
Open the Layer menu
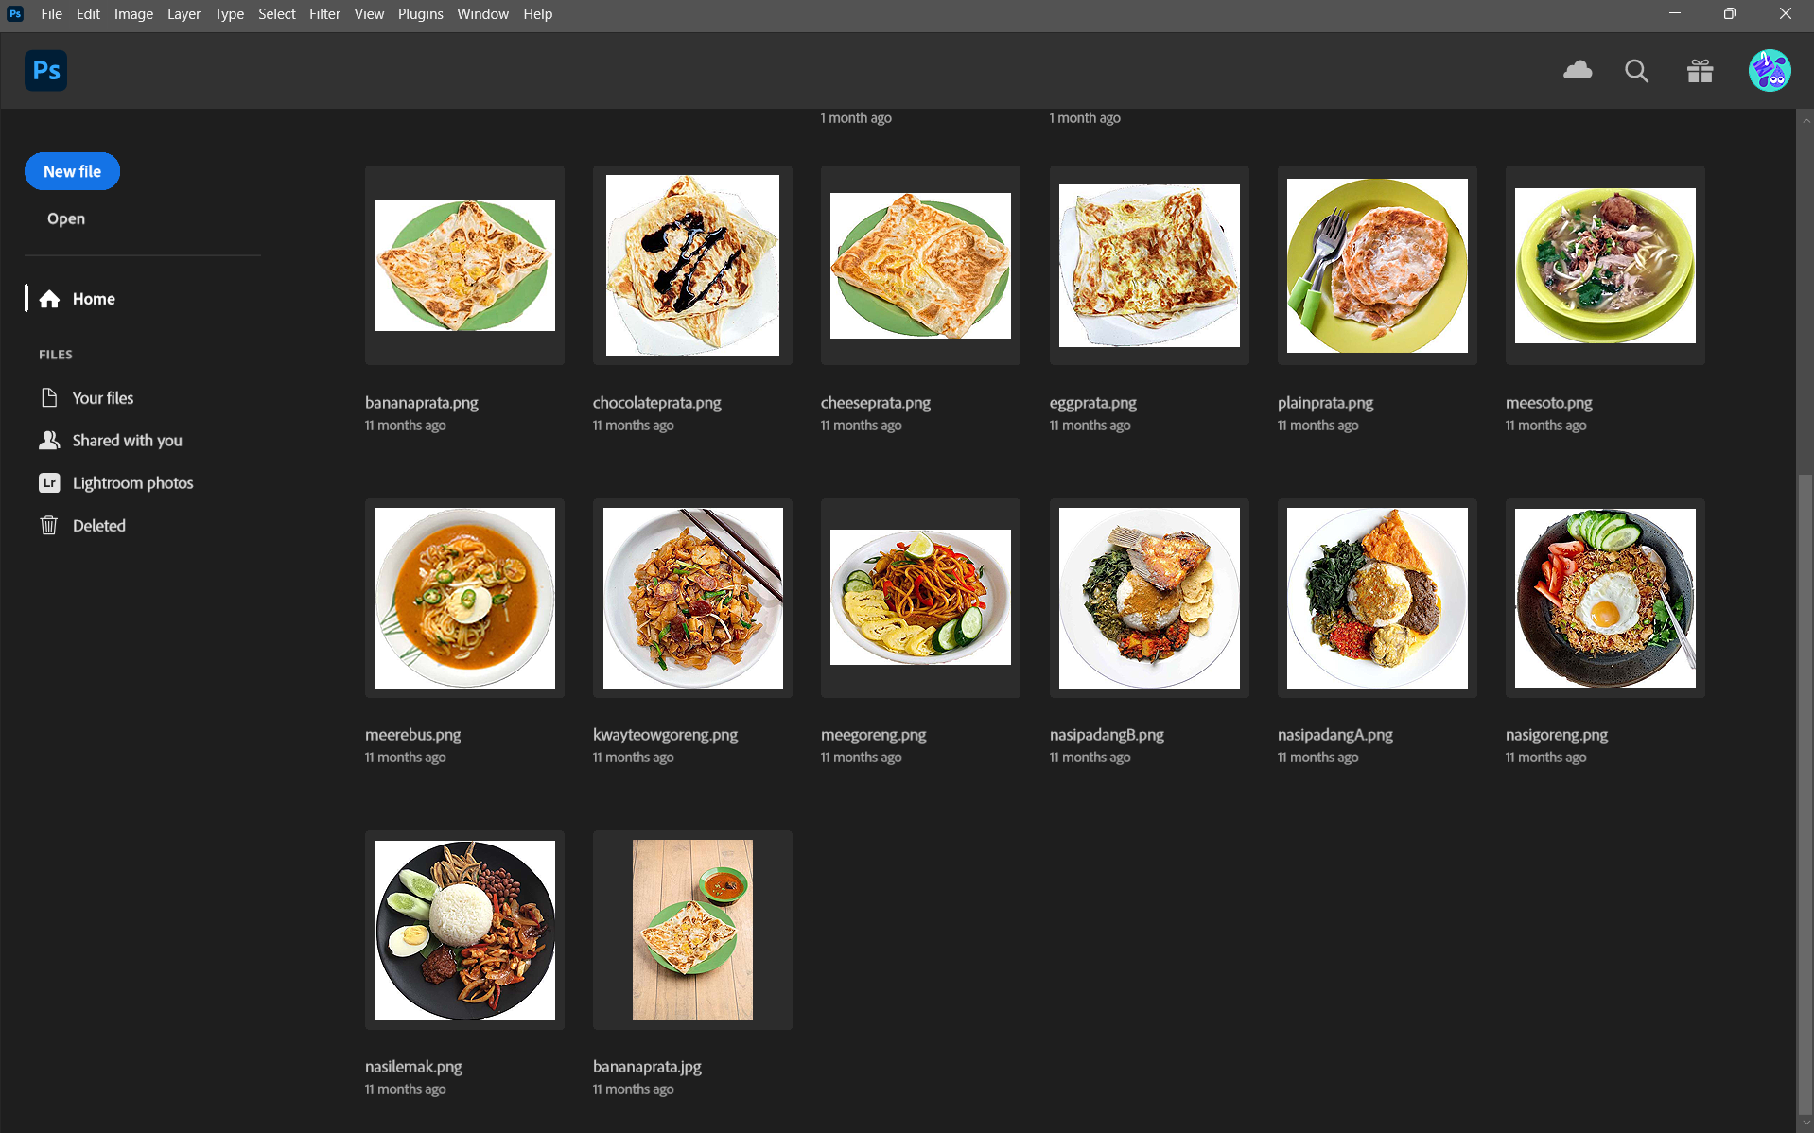coord(183,14)
